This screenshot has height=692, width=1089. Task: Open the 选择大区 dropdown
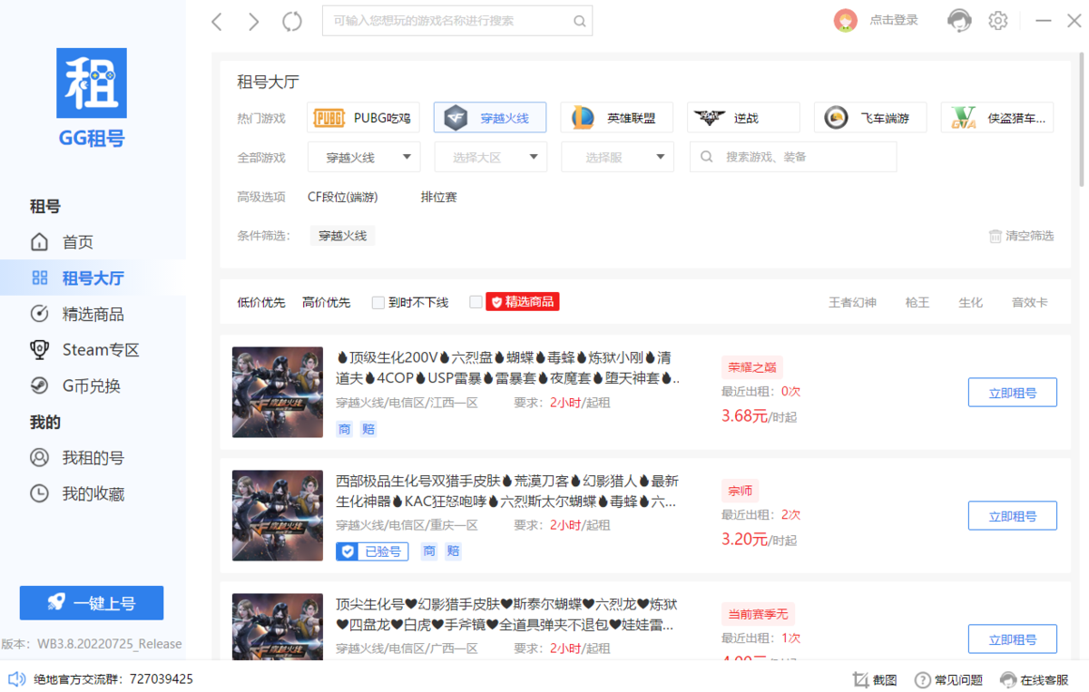[490, 157]
